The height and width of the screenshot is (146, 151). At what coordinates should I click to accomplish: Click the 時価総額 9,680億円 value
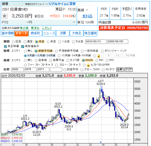tap(140, 22)
